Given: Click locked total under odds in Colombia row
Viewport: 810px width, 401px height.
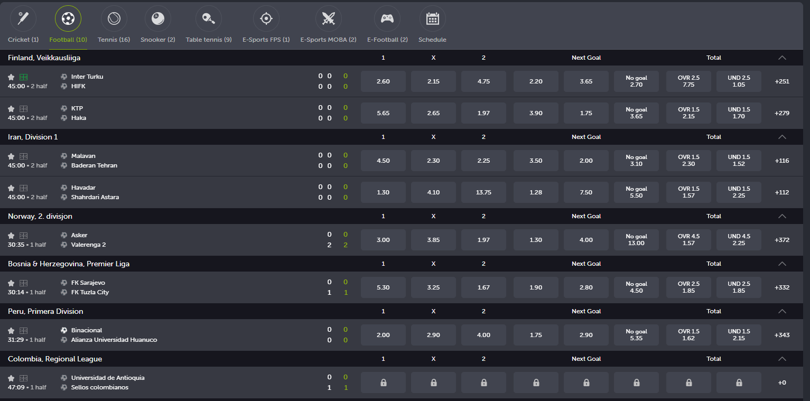Looking at the screenshot, I should pyautogui.click(x=739, y=383).
